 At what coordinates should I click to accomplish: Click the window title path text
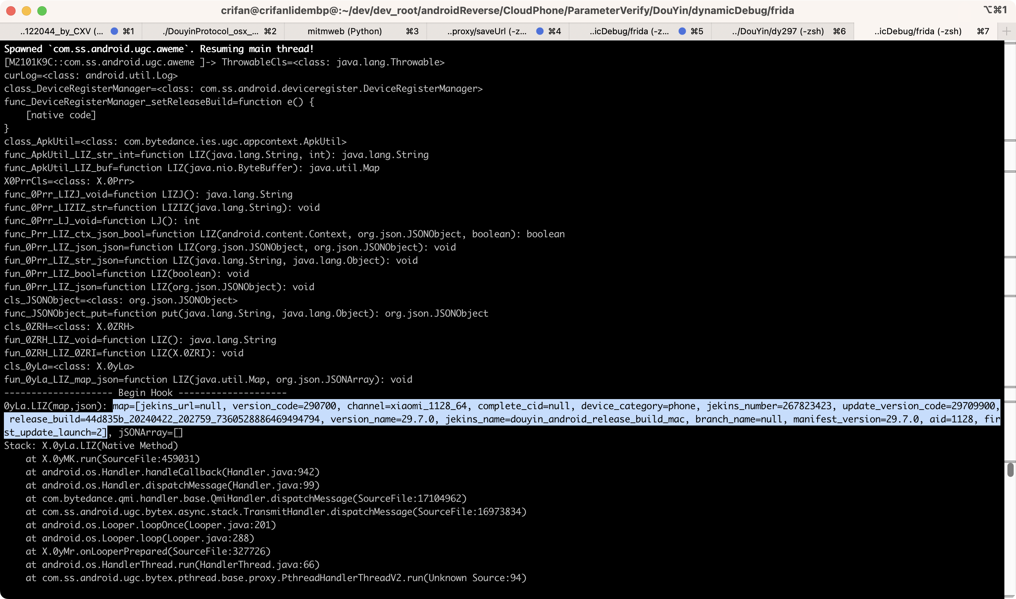click(x=507, y=11)
